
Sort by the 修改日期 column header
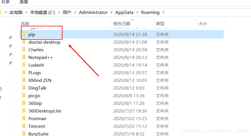(x=122, y=24)
